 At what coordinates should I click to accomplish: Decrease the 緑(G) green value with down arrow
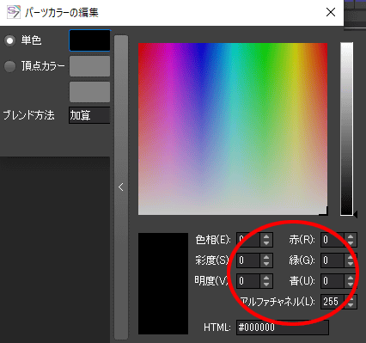click(351, 264)
